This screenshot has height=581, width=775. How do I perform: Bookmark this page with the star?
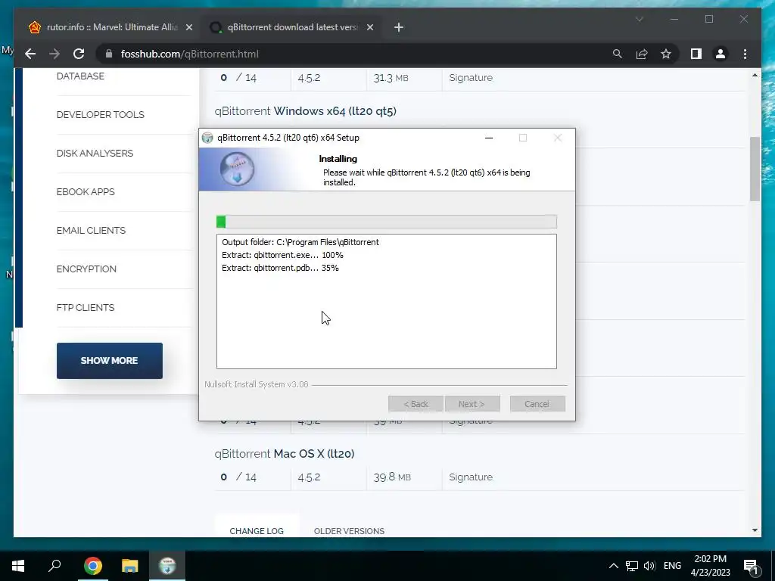coord(666,54)
